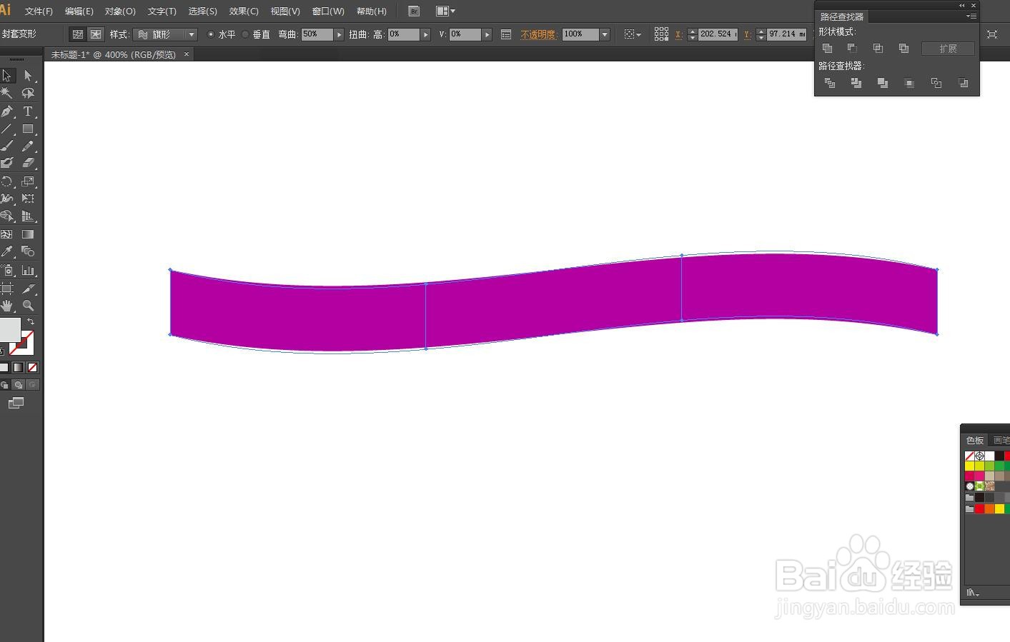Toggle Edit Envelope button in control bar

point(78,34)
